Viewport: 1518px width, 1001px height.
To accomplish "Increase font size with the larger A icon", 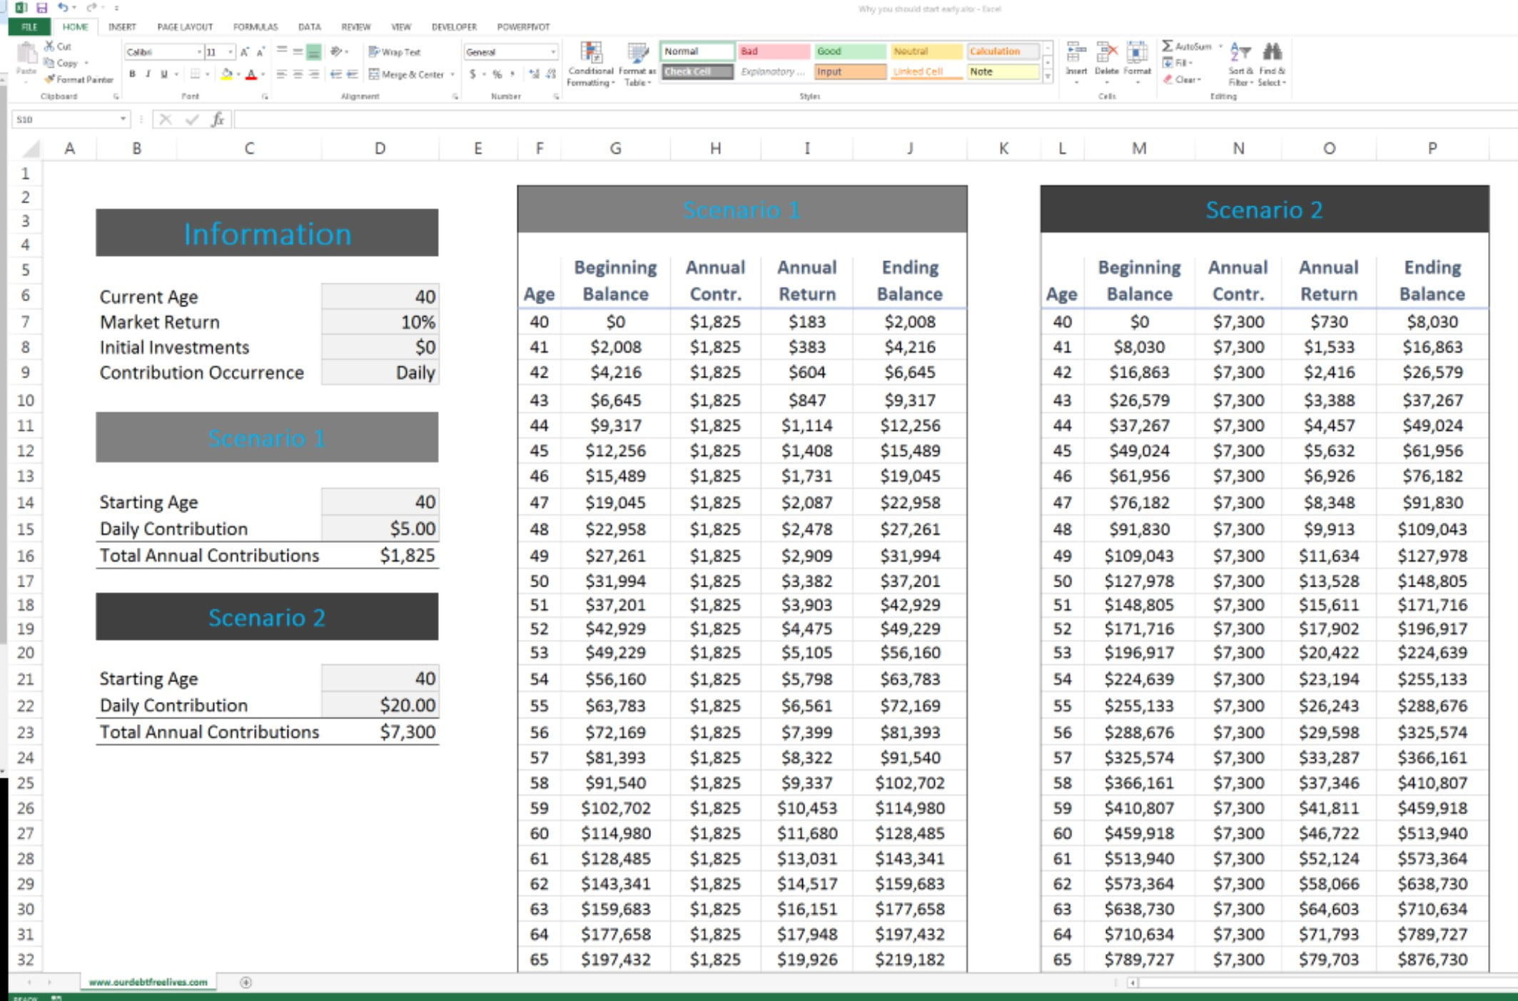I will point(245,52).
